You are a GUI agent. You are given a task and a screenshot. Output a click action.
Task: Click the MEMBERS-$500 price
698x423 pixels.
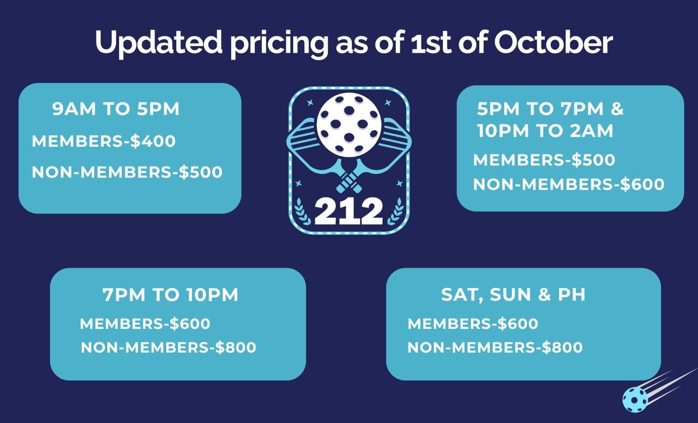pos(544,160)
